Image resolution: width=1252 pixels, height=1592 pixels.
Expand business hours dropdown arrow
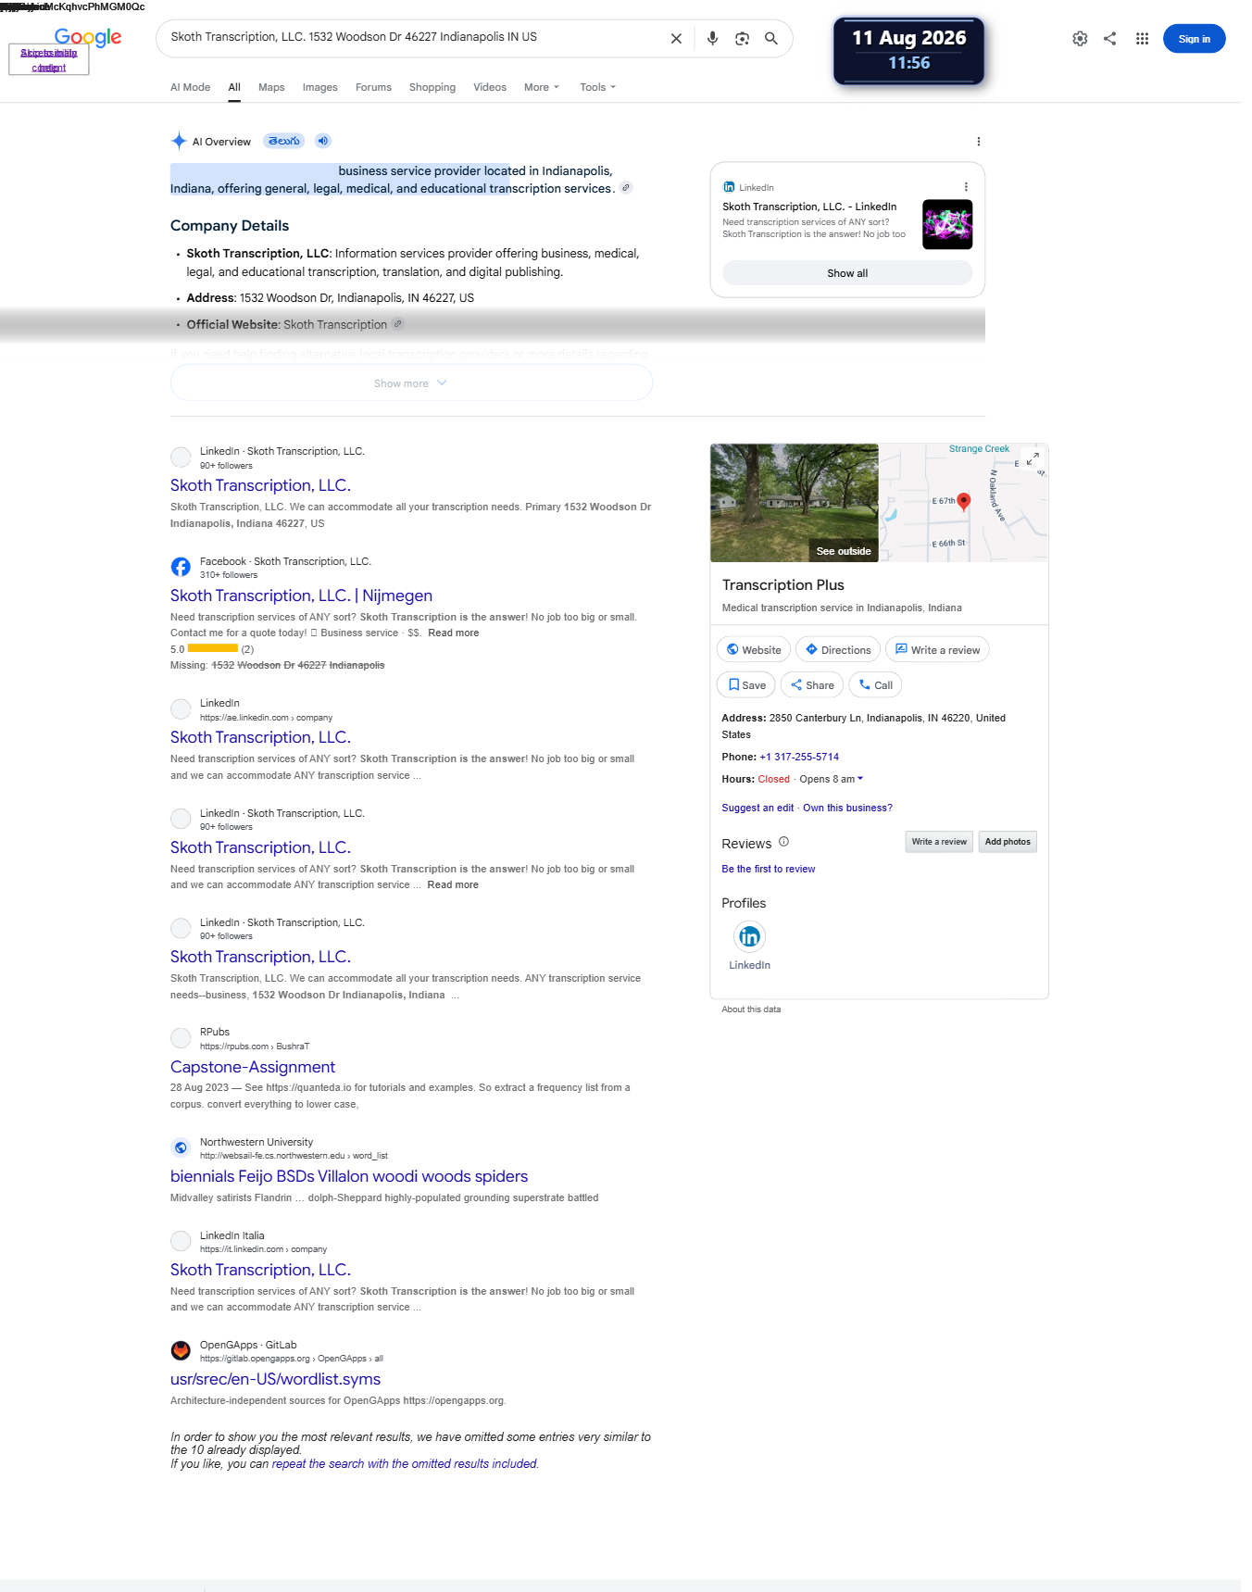860,779
